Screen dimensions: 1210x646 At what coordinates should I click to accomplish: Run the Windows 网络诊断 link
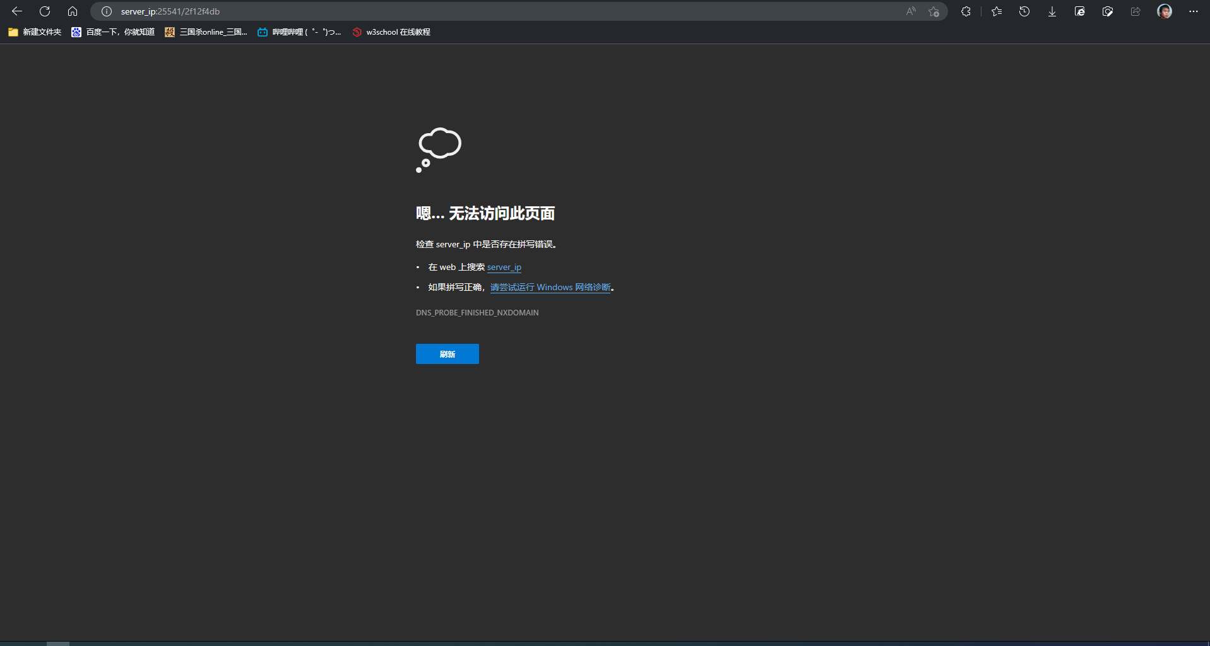click(x=550, y=288)
